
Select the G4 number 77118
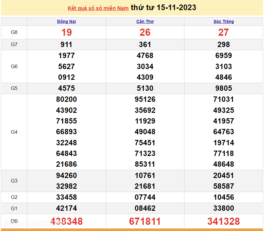click(223, 153)
